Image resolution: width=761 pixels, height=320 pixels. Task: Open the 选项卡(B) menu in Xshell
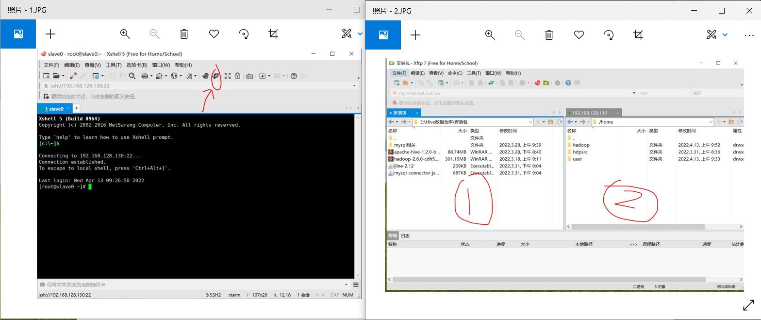pos(136,65)
